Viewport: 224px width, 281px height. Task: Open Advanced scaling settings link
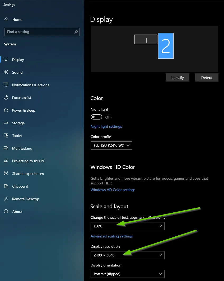point(111,236)
